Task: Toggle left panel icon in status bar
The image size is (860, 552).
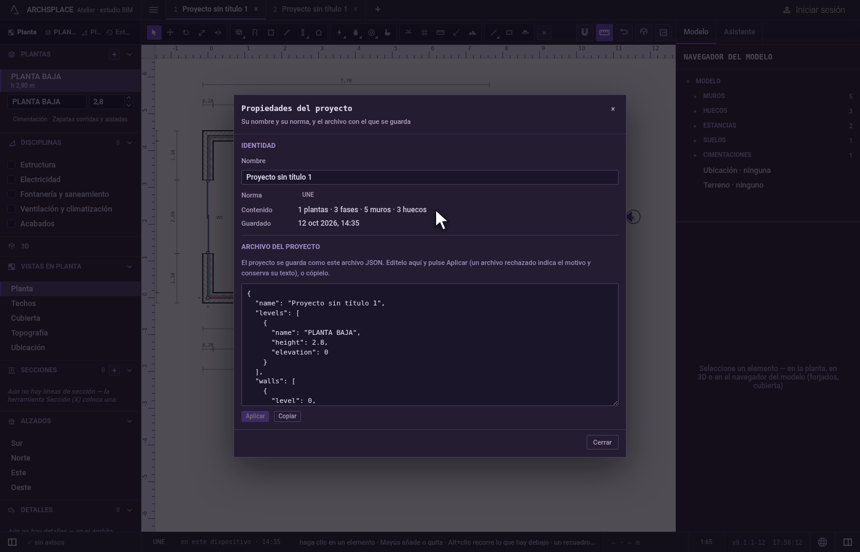Action: click(x=12, y=542)
